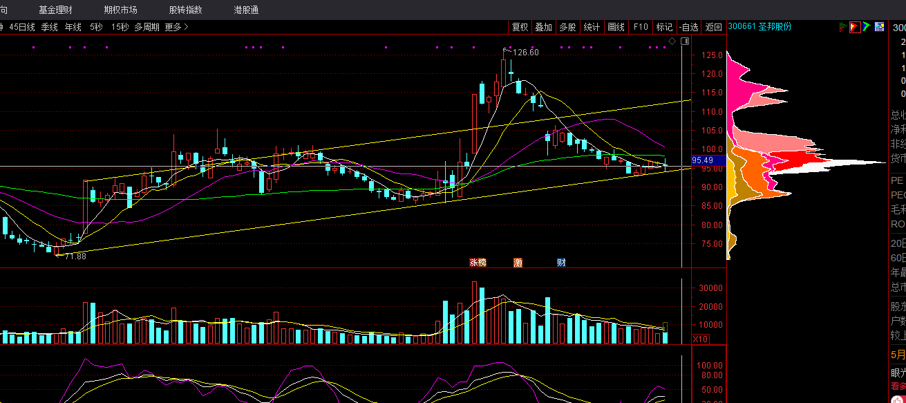Click the red-boxed flag icon beside stock name
This screenshot has height=403, width=906.
[855, 27]
